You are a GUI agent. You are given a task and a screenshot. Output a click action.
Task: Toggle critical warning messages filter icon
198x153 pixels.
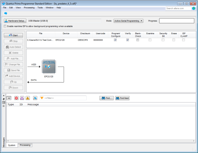(x=22, y=98)
